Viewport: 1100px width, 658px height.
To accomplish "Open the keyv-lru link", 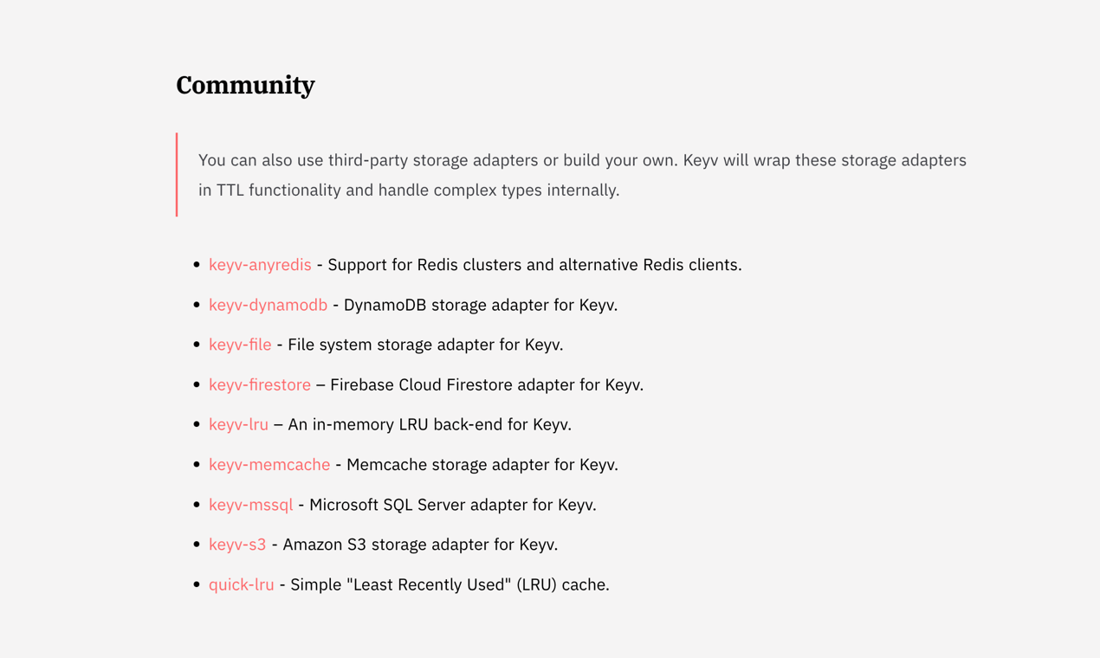I will [x=238, y=424].
